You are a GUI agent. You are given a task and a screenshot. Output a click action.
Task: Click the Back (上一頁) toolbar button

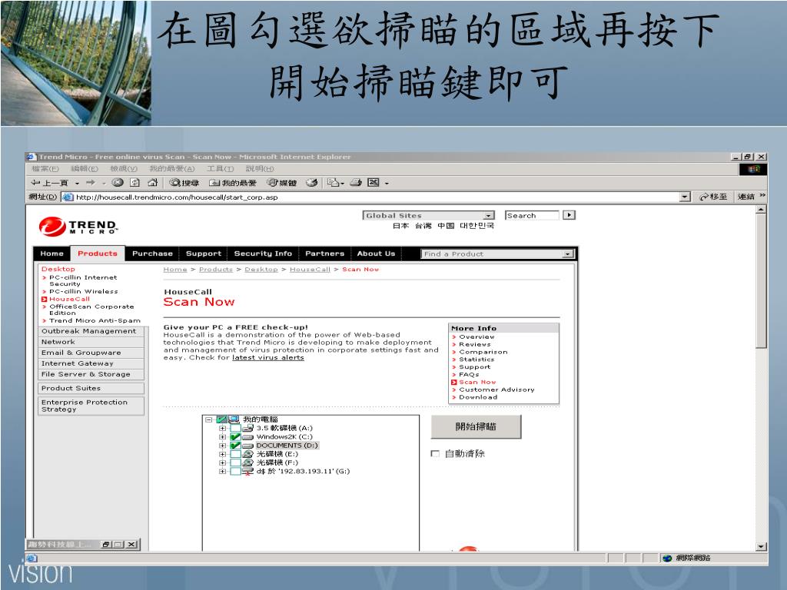pyautogui.click(x=50, y=183)
